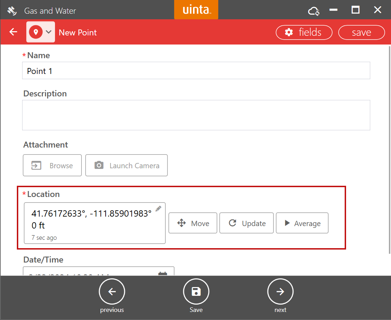391x320 pixels.
Task: Click the cloud sync icon
Action: pyautogui.click(x=313, y=11)
